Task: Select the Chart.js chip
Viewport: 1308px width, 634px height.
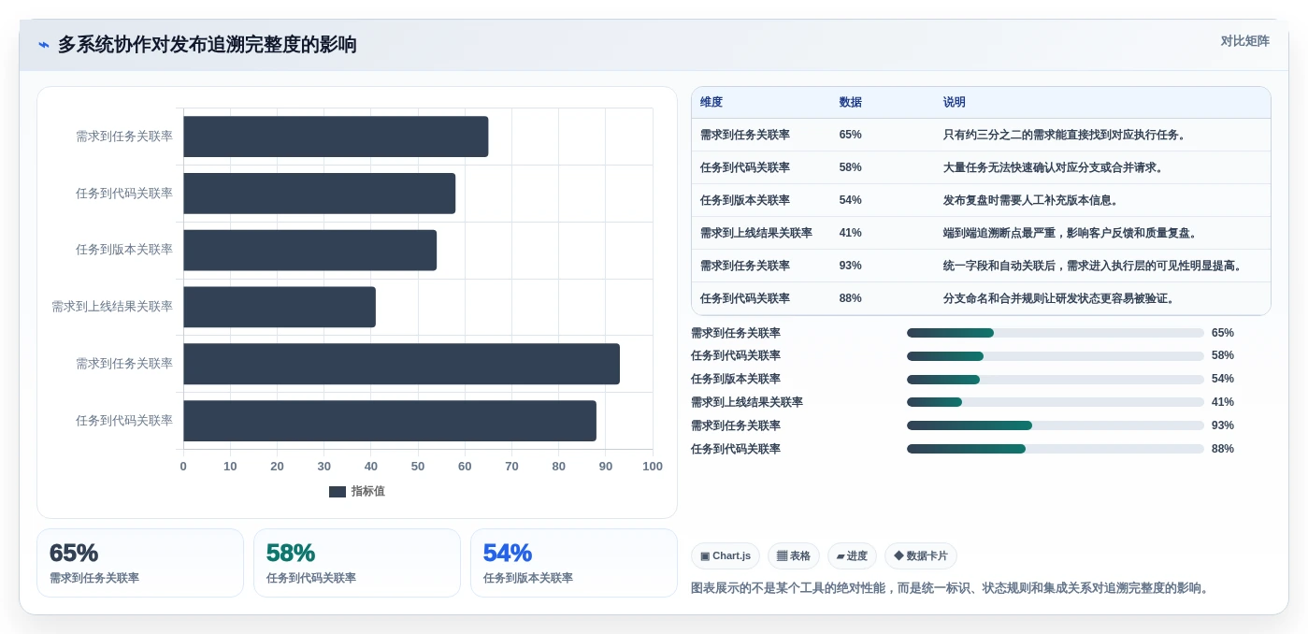Action: [726, 555]
